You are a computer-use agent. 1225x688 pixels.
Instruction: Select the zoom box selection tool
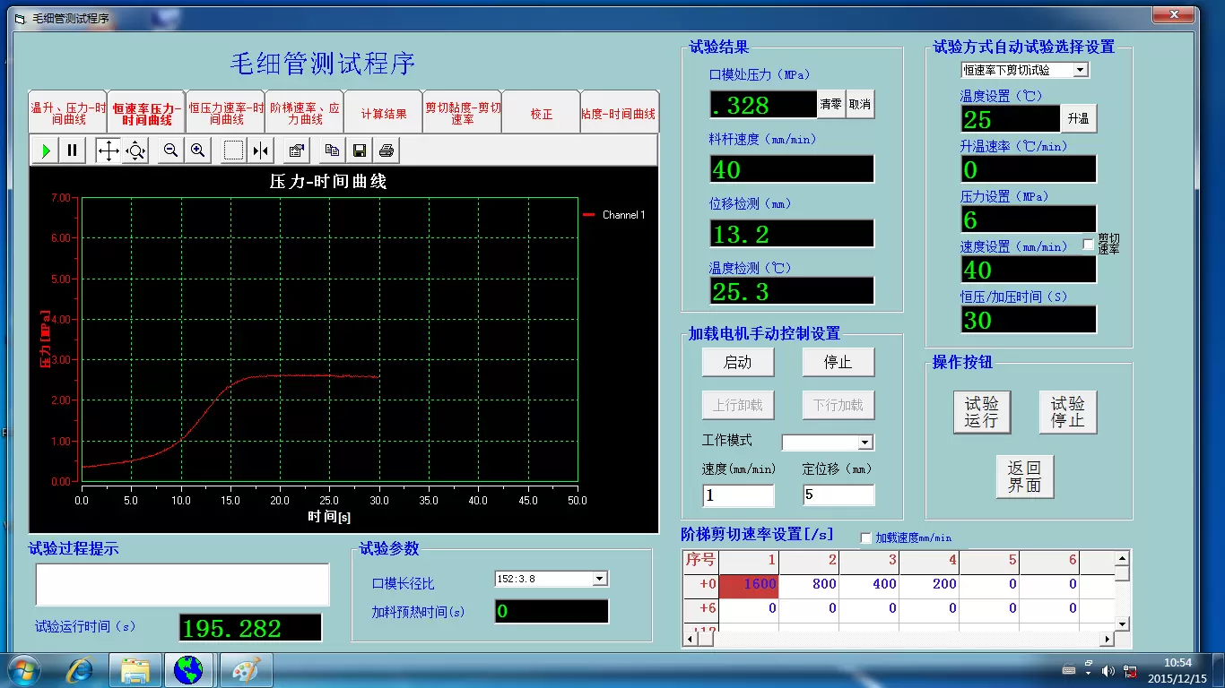pyautogui.click(x=233, y=150)
